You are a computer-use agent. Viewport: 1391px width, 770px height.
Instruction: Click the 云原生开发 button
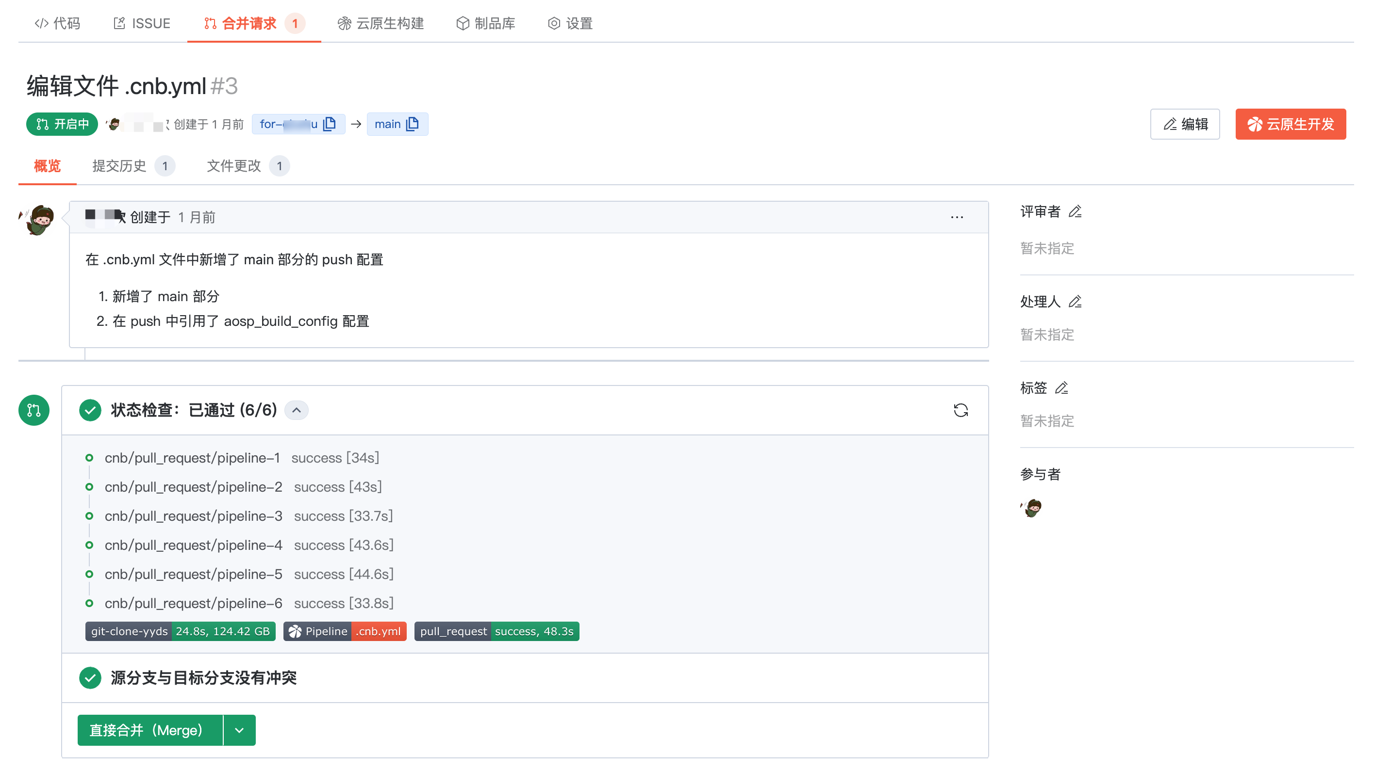point(1290,124)
